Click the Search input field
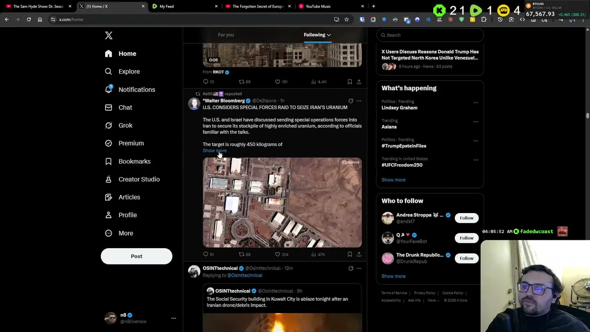The height and width of the screenshot is (332, 590). coord(430,35)
